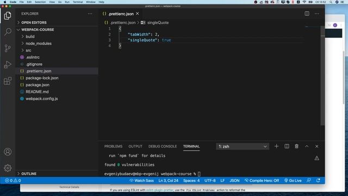
Task: Open Spotlight search in macOS menu bar
Action: pos(331,2)
